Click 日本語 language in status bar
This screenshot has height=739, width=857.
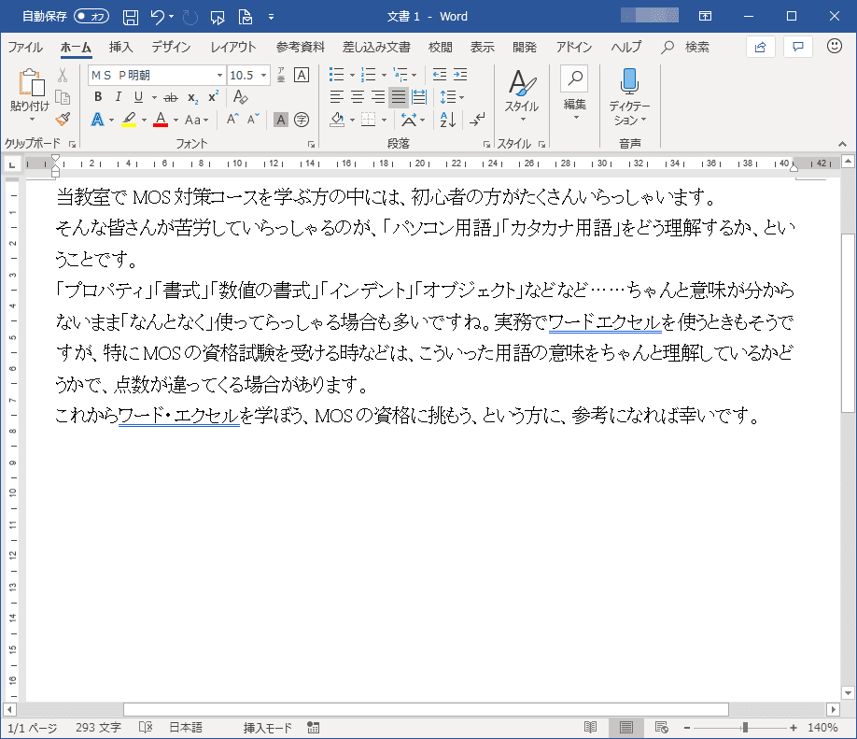186,728
